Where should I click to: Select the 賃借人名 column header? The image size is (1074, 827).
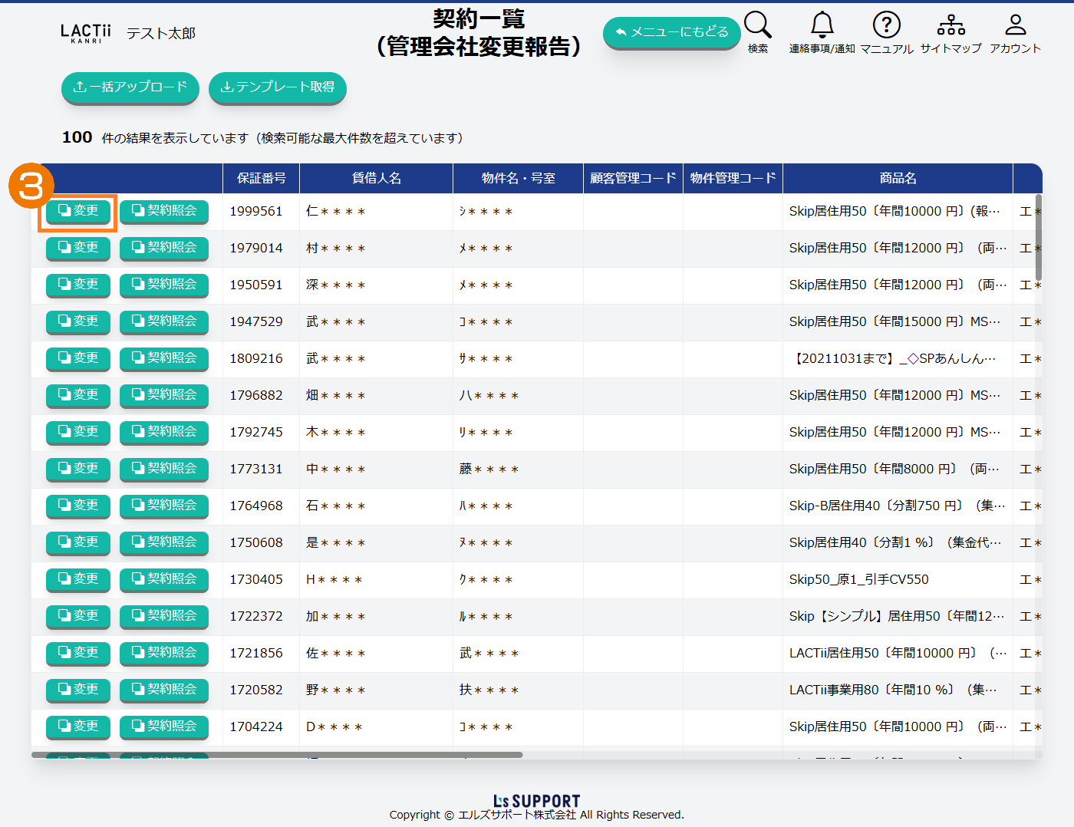pos(376,178)
